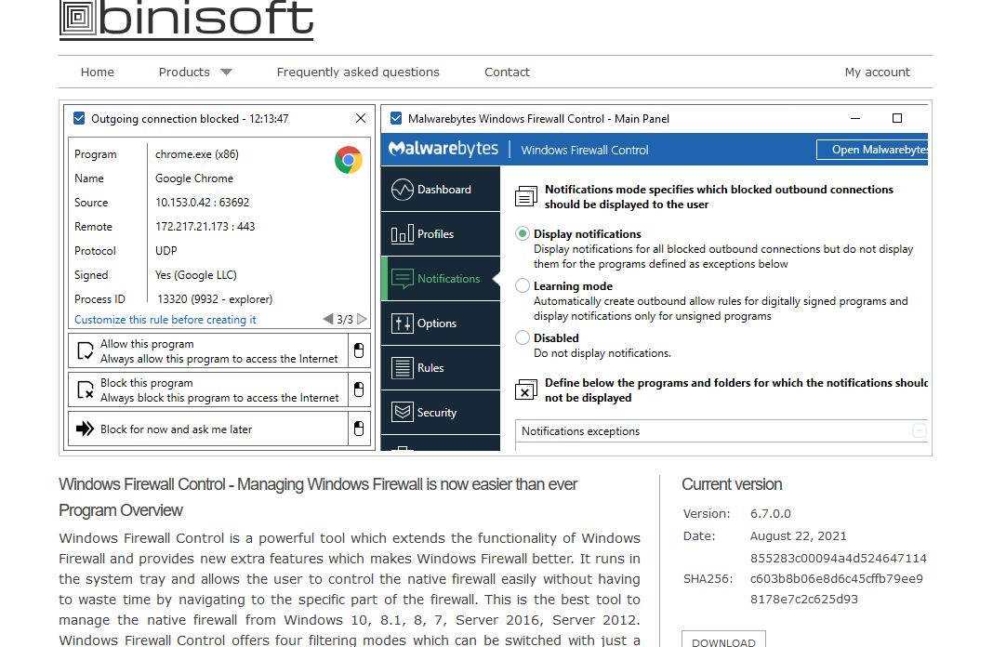Click the Block this program X icon
Viewport: 1006px width, 647px height.
click(86, 390)
